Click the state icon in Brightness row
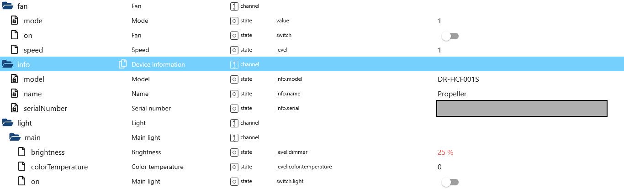 (234, 152)
